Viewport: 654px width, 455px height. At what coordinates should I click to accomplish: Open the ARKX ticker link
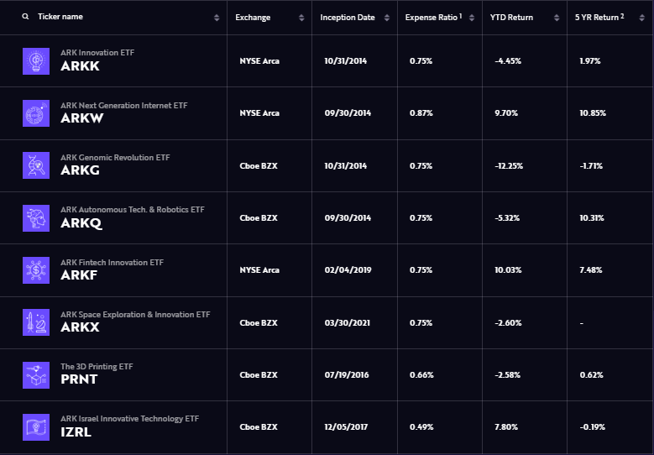[x=80, y=327]
